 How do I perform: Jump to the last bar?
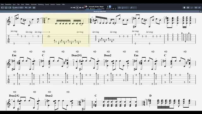pyautogui.click(x=83, y=8)
